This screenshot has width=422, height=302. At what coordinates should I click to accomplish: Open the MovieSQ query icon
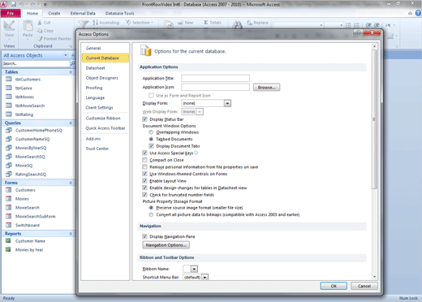point(9,165)
